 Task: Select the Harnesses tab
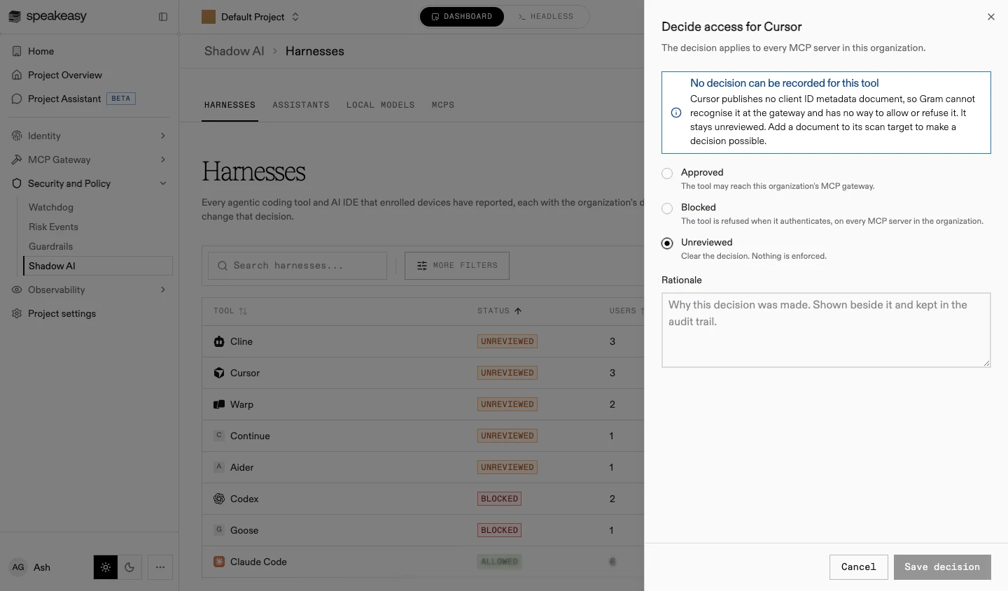(x=230, y=105)
